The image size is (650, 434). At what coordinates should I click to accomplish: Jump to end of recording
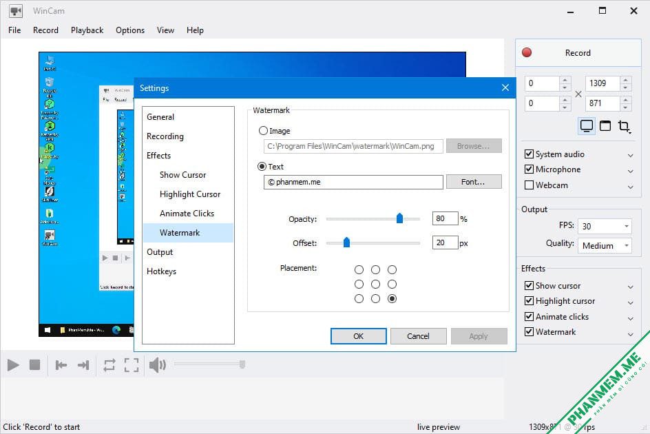pyautogui.click(x=83, y=365)
